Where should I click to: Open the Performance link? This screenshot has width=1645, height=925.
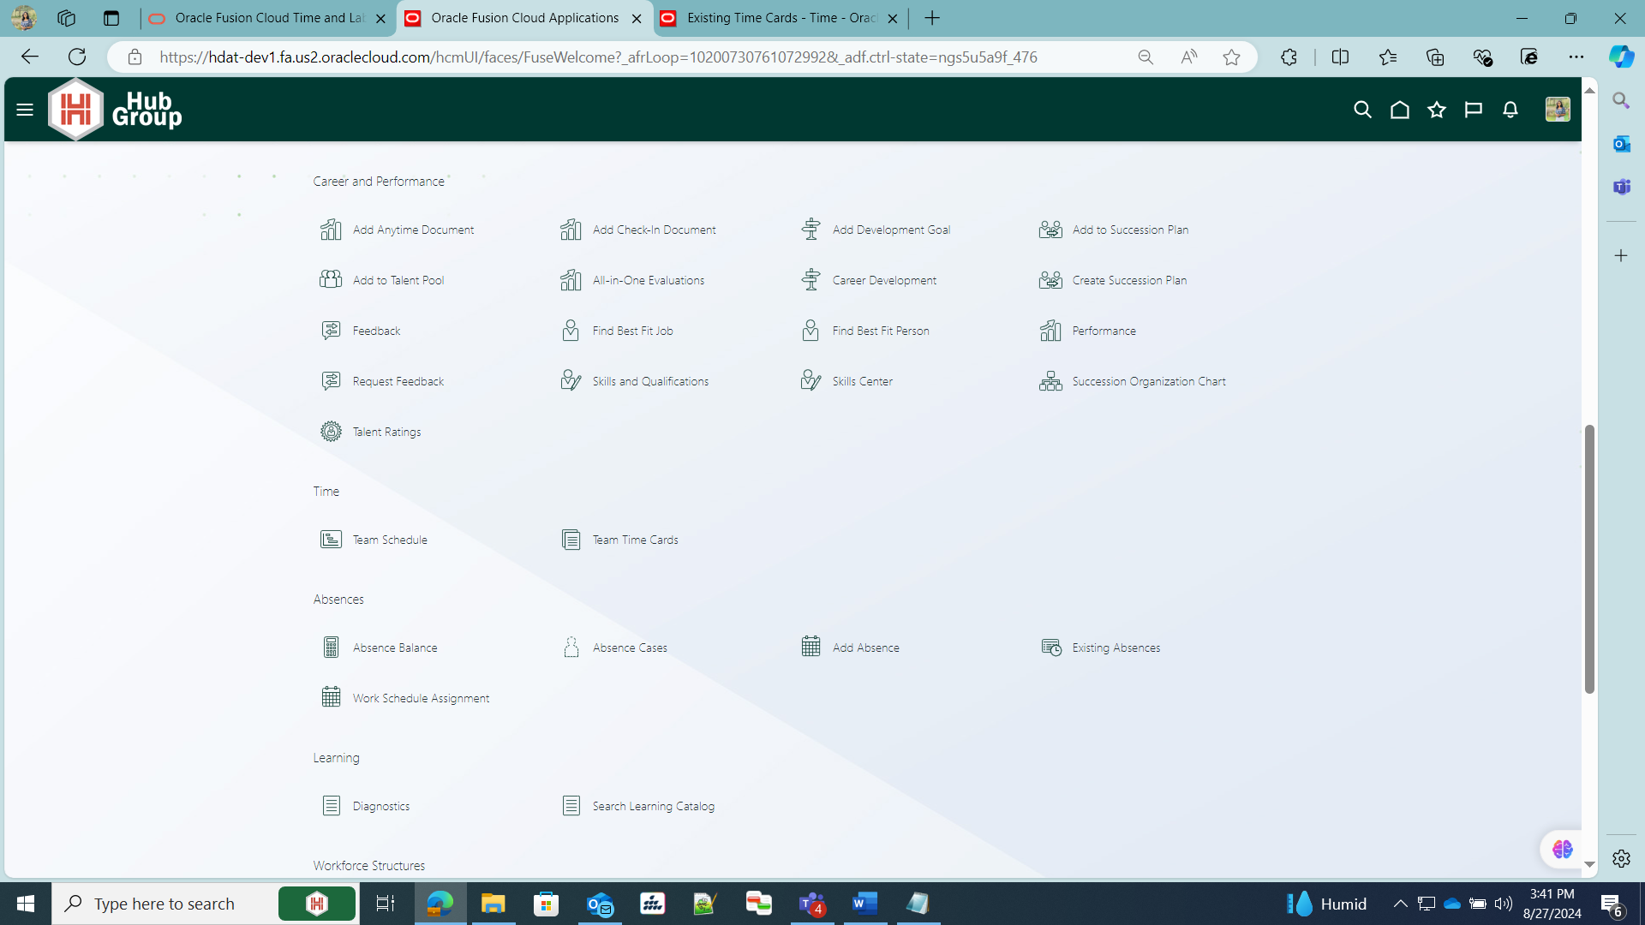pos(1104,331)
